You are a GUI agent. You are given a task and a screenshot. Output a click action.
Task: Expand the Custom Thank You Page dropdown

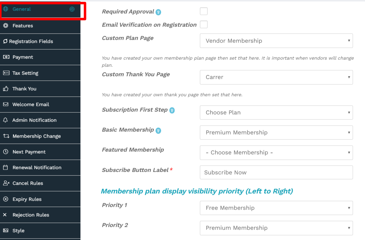click(276, 77)
